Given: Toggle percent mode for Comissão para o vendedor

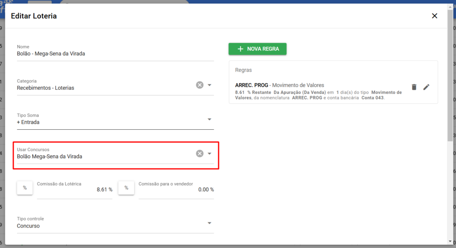Looking at the screenshot, I should 126,188.
